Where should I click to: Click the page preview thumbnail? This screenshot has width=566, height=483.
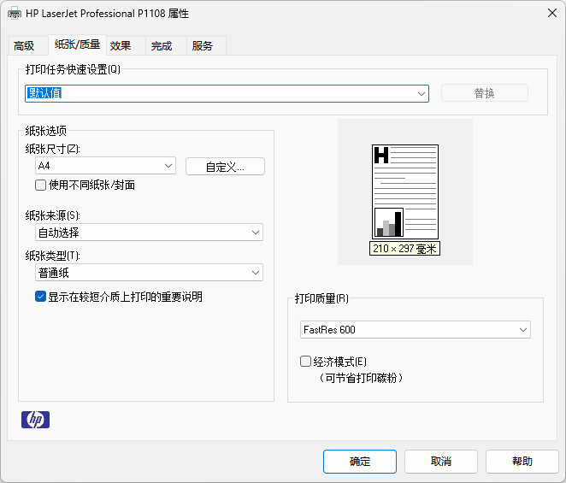tap(405, 191)
